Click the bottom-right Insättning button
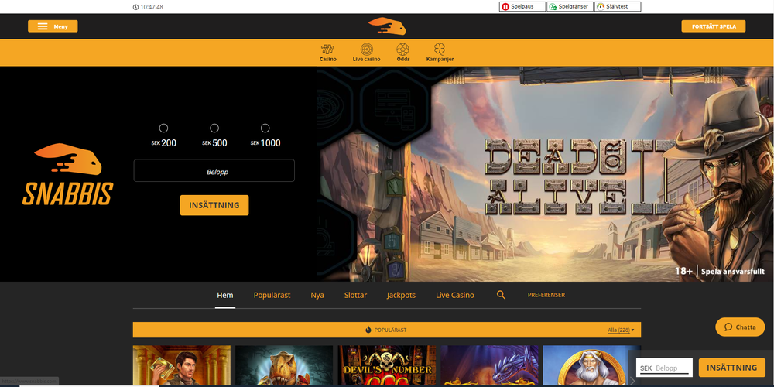Screen dimensions: 774x387 coord(732,368)
